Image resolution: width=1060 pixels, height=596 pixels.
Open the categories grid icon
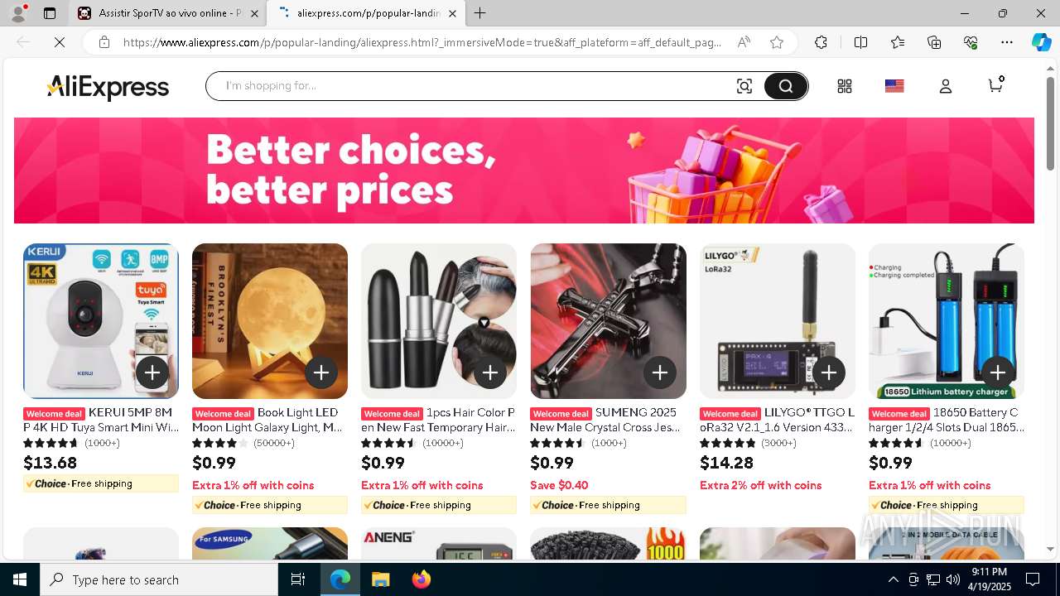point(844,86)
